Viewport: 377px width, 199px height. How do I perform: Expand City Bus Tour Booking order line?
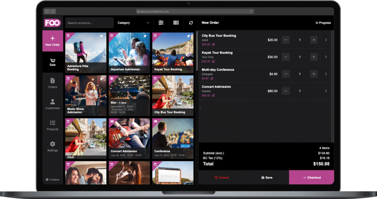(x=326, y=40)
